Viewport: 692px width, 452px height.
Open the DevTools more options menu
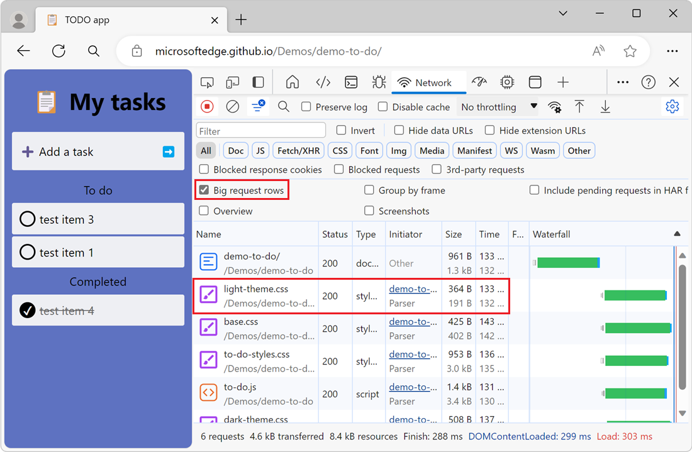point(623,82)
